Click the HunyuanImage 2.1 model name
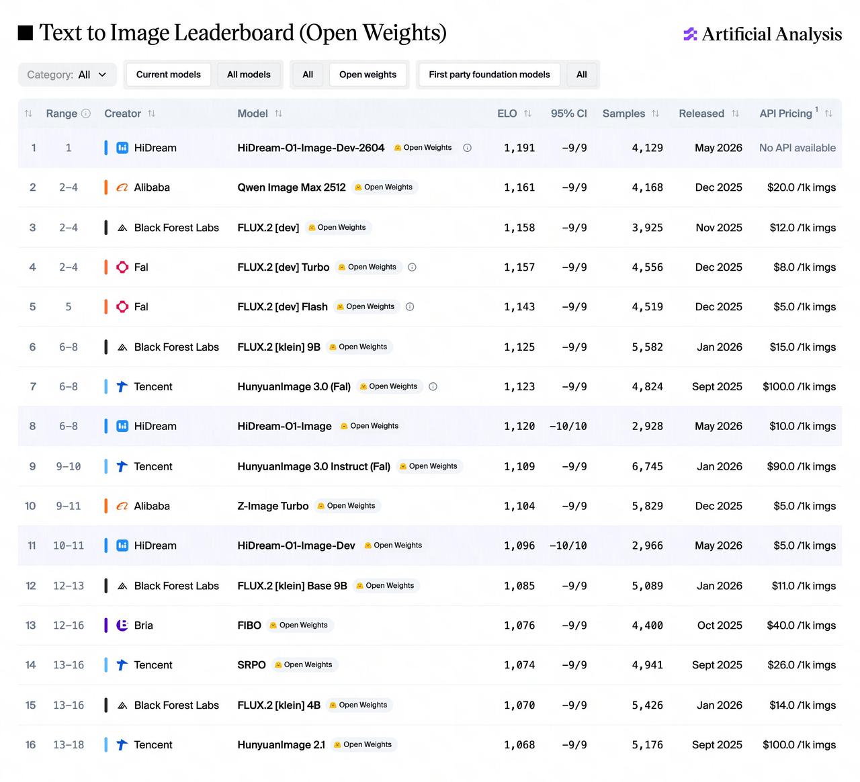The height and width of the screenshot is (782, 860). (x=282, y=745)
